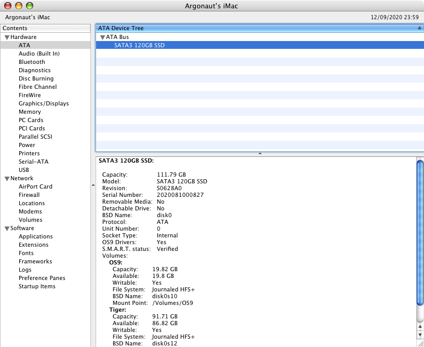Collapse the Hardware disclosure triangle
The height and width of the screenshot is (347, 424).
coord(7,37)
